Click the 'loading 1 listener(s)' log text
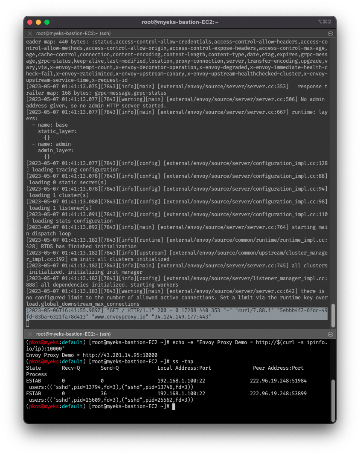This screenshot has height=455, width=360. [61, 208]
